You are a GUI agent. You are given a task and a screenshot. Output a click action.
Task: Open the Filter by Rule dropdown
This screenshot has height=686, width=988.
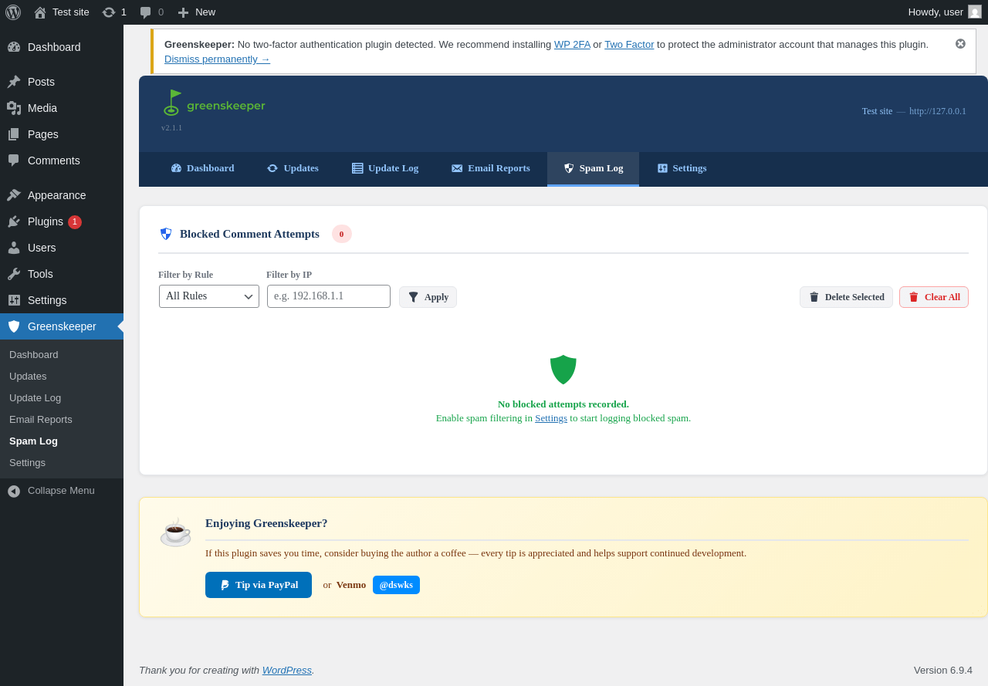(209, 296)
